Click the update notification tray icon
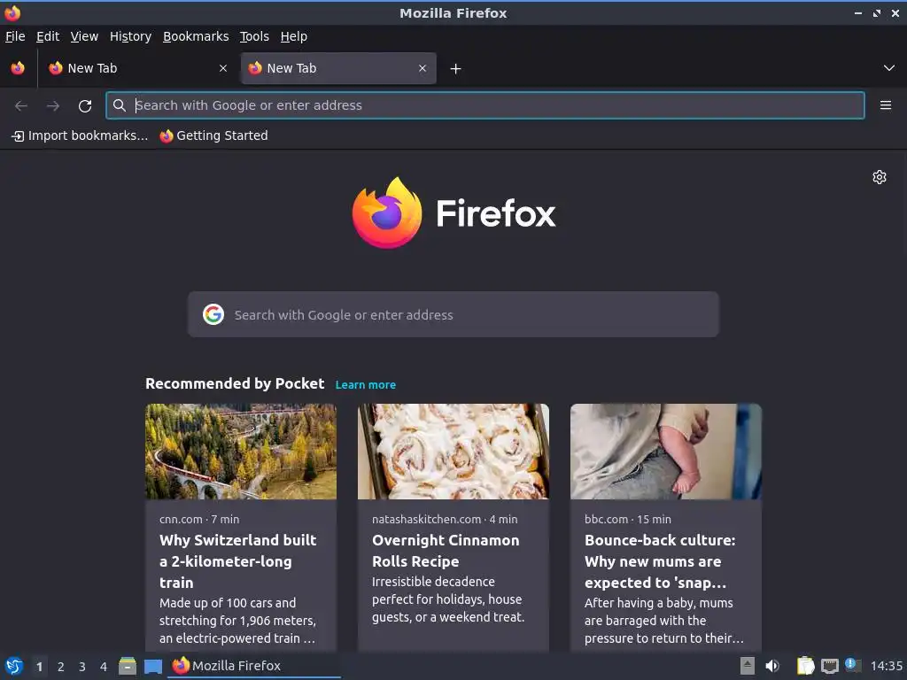 853,665
